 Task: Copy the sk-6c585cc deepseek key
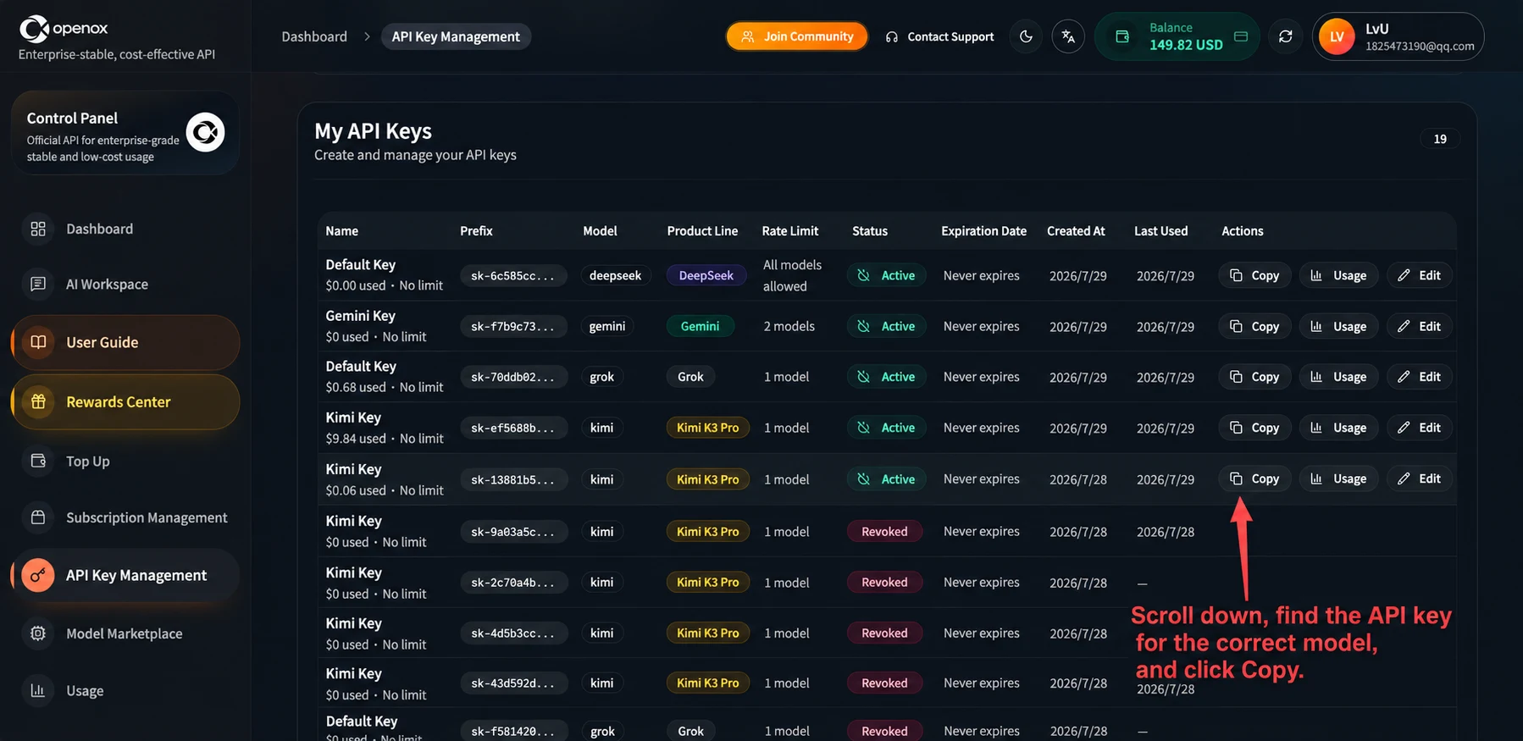click(1254, 275)
